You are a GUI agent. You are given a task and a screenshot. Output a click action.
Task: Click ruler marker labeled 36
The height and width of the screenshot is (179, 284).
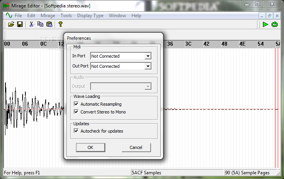(x=170, y=44)
